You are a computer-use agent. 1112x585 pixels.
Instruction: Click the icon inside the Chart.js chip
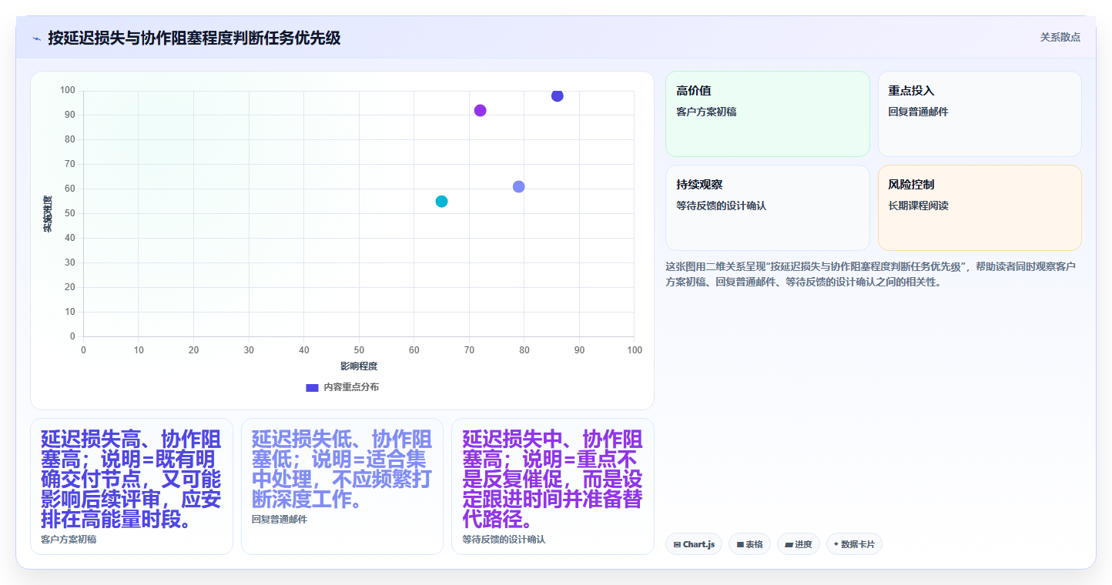click(677, 544)
